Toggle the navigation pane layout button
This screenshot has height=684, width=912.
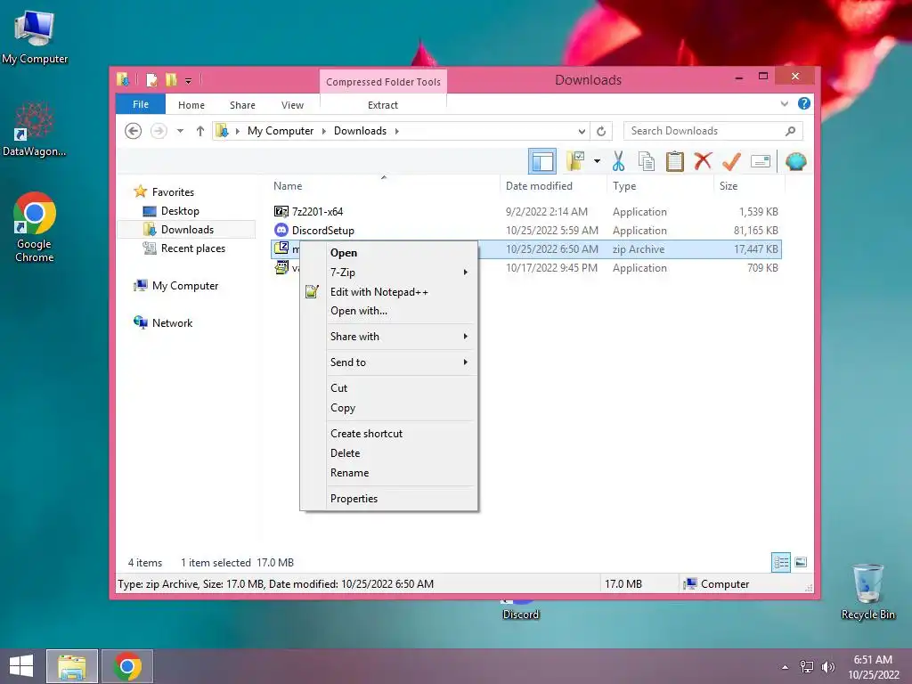(x=542, y=161)
